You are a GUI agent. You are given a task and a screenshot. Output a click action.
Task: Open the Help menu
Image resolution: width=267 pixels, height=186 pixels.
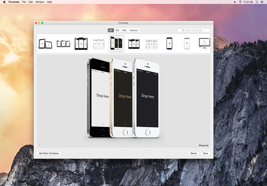[49, 2]
